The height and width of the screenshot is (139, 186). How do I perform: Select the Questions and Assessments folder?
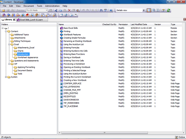(x=26, y=61)
